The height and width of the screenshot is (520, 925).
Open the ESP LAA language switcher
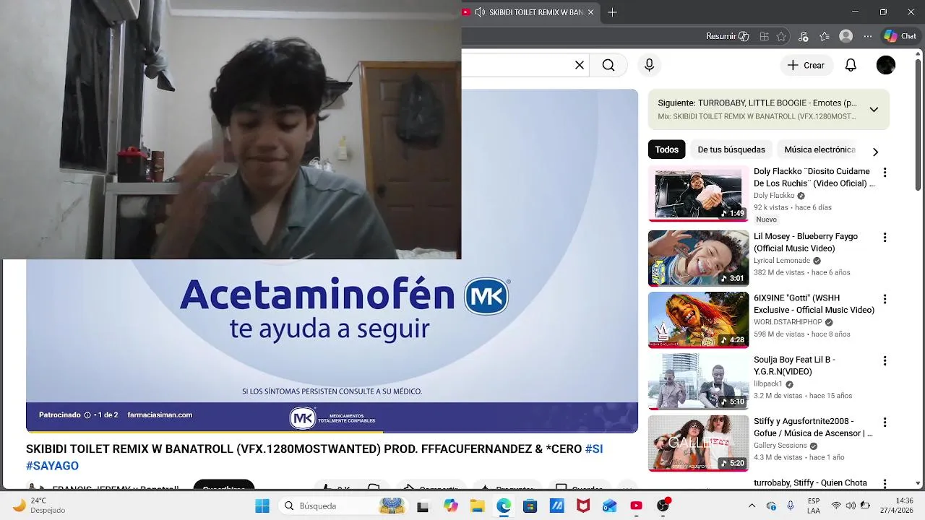tap(814, 506)
